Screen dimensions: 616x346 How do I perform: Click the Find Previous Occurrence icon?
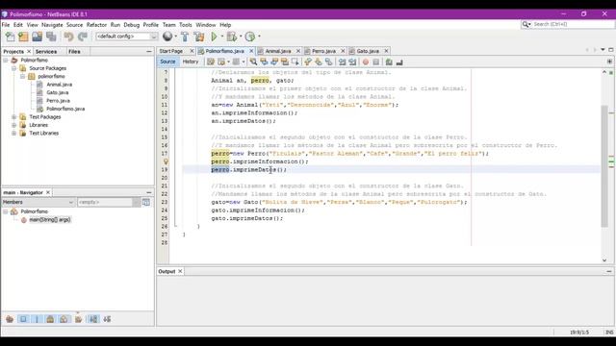(x=264, y=62)
